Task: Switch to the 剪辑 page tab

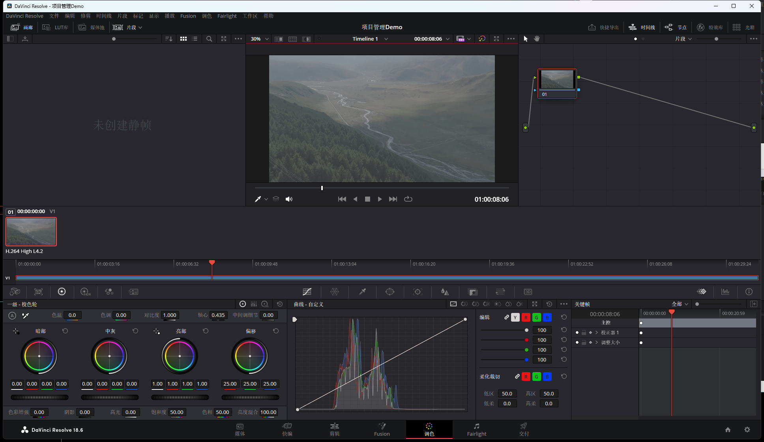Action: click(x=335, y=429)
